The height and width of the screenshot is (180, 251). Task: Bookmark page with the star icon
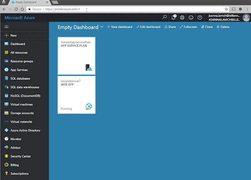[x=226, y=9]
